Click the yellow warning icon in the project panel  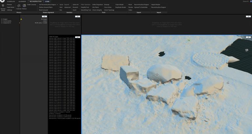pyautogui.click(x=21, y=19)
